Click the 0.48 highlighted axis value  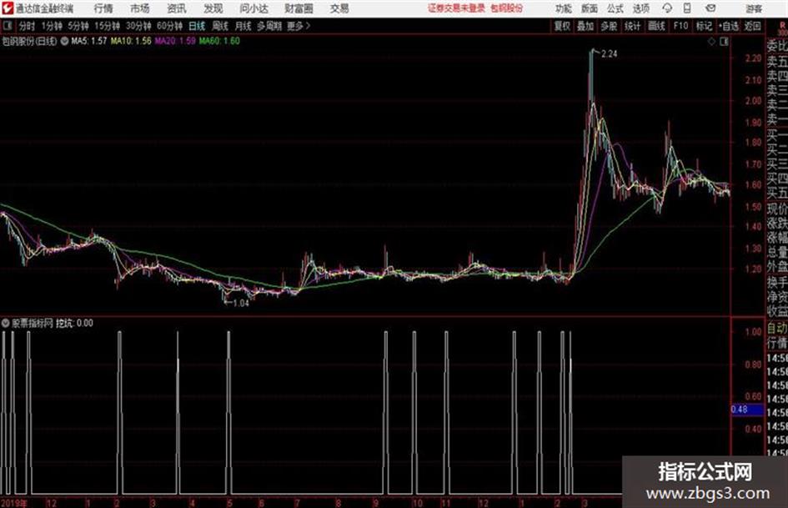pyautogui.click(x=747, y=410)
